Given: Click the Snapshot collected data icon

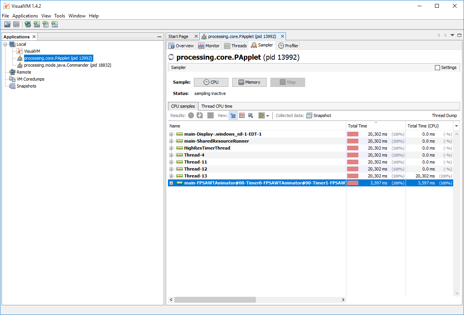Looking at the screenshot, I should click(x=309, y=115).
